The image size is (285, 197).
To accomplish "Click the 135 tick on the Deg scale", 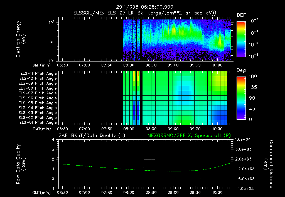I will pyautogui.click(x=253, y=87).
